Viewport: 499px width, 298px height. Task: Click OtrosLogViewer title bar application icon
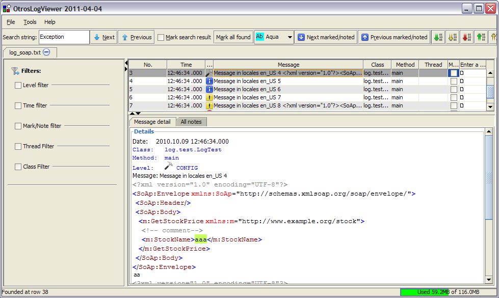click(x=7, y=8)
